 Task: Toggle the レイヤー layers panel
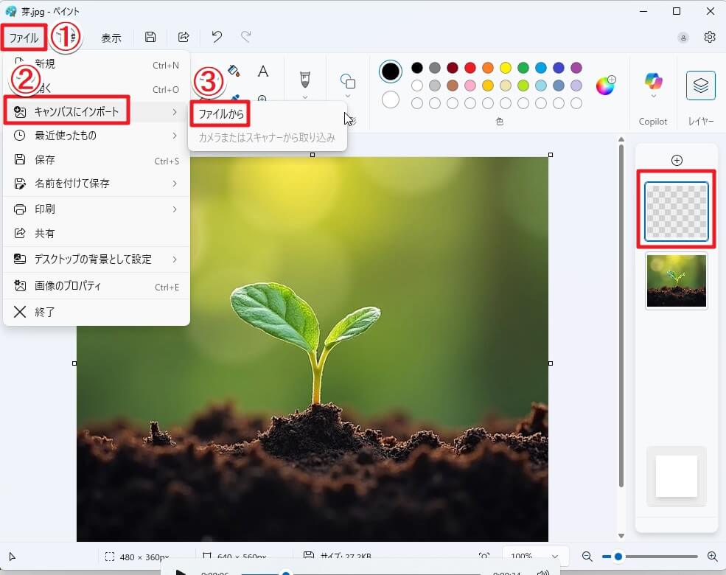pyautogui.click(x=700, y=86)
